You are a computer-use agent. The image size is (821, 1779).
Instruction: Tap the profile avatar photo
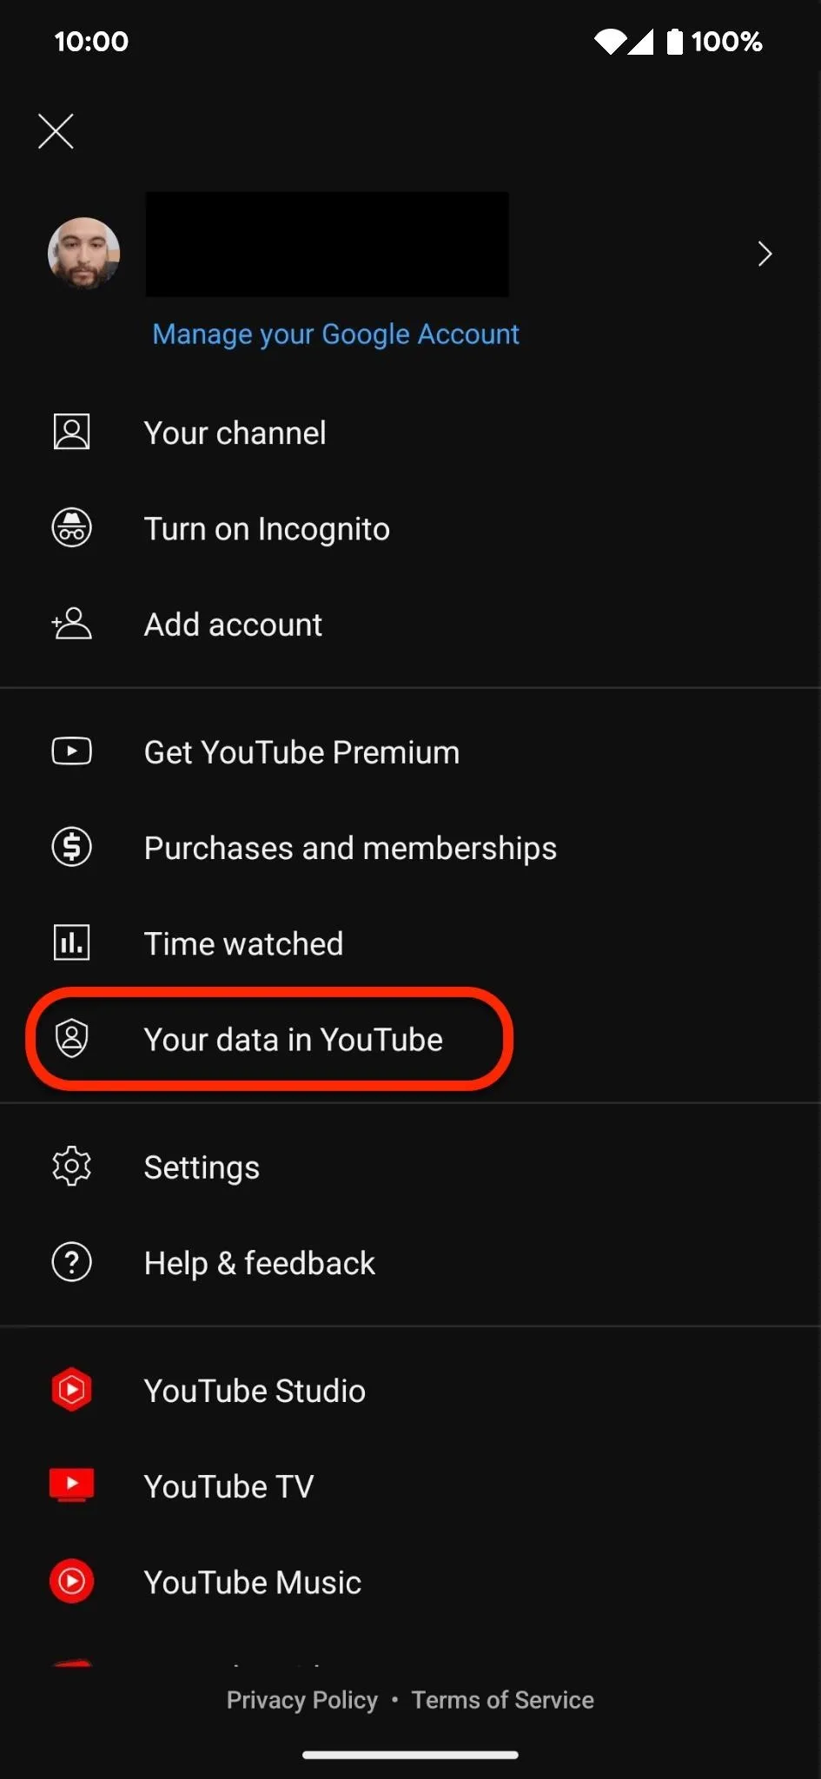[x=83, y=253]
